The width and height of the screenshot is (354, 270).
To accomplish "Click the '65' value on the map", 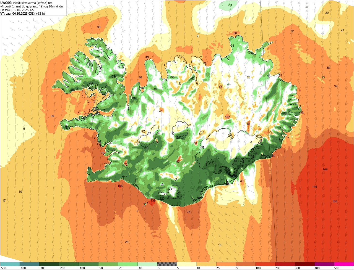I will point(134,98).
